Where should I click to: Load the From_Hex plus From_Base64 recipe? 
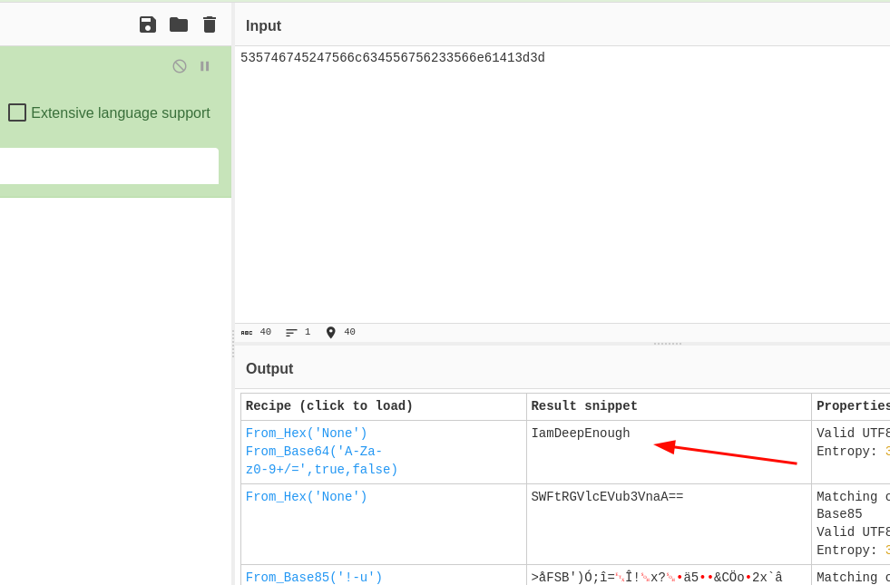click(322, 451)
